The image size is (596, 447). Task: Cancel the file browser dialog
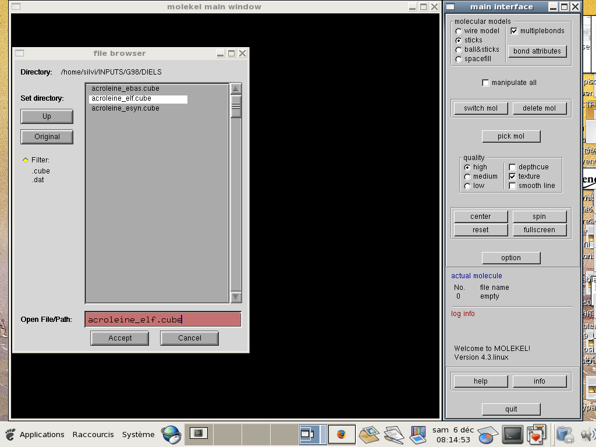click(x=190, y=338)
